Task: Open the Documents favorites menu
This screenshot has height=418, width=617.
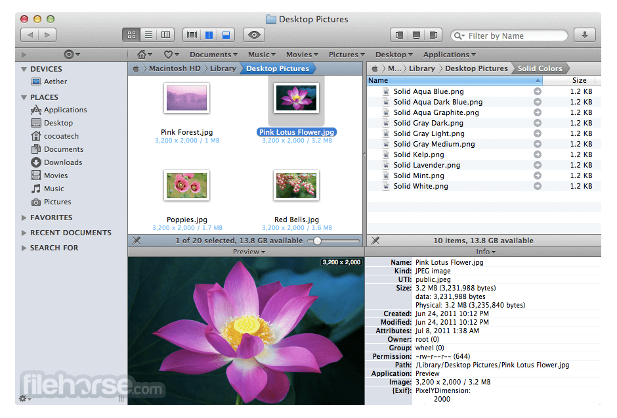Action: [x=213, y=55]
